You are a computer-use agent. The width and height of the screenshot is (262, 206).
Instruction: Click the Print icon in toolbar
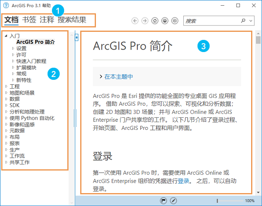[164, 21]
